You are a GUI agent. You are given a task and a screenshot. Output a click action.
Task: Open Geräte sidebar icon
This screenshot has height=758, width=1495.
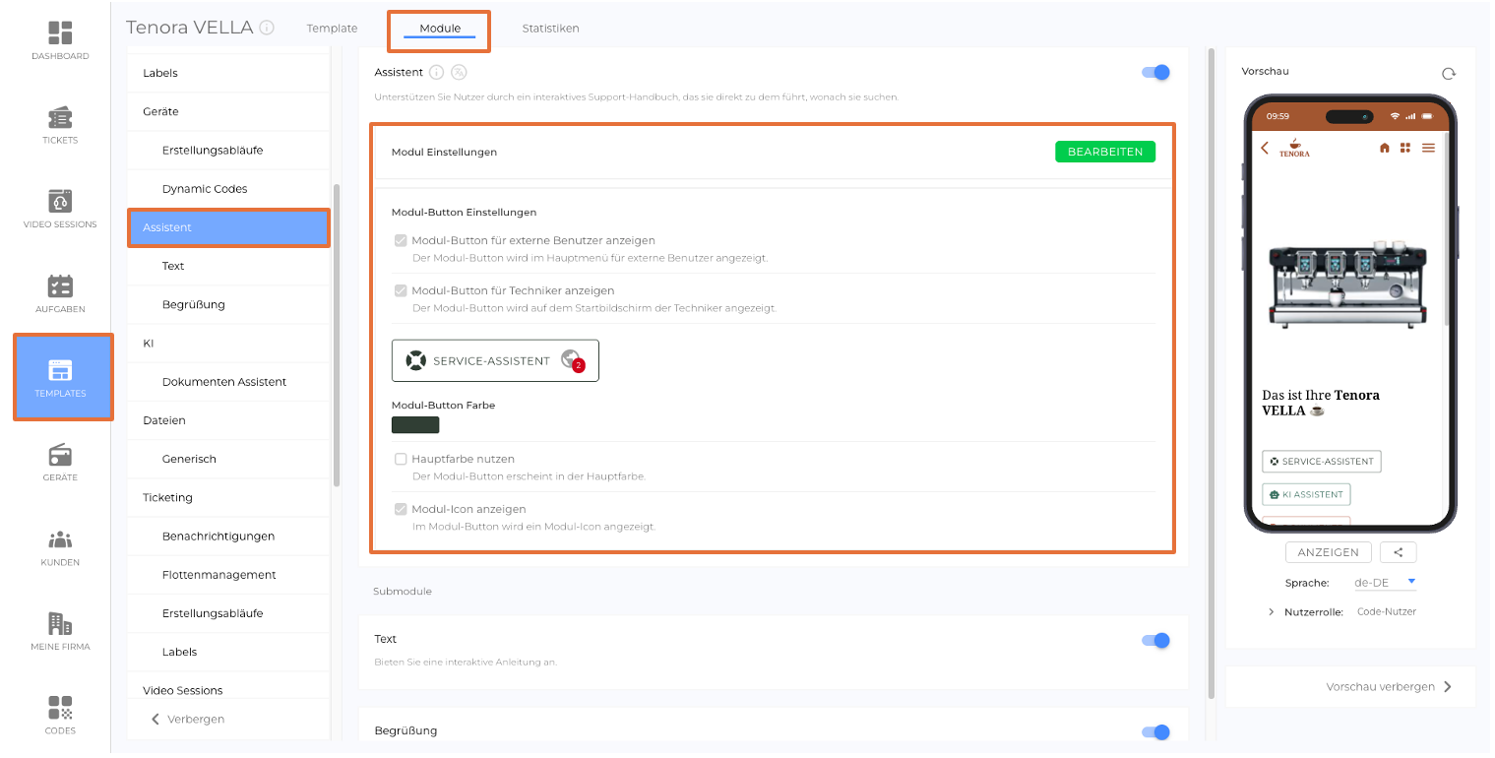click(60, 461)
